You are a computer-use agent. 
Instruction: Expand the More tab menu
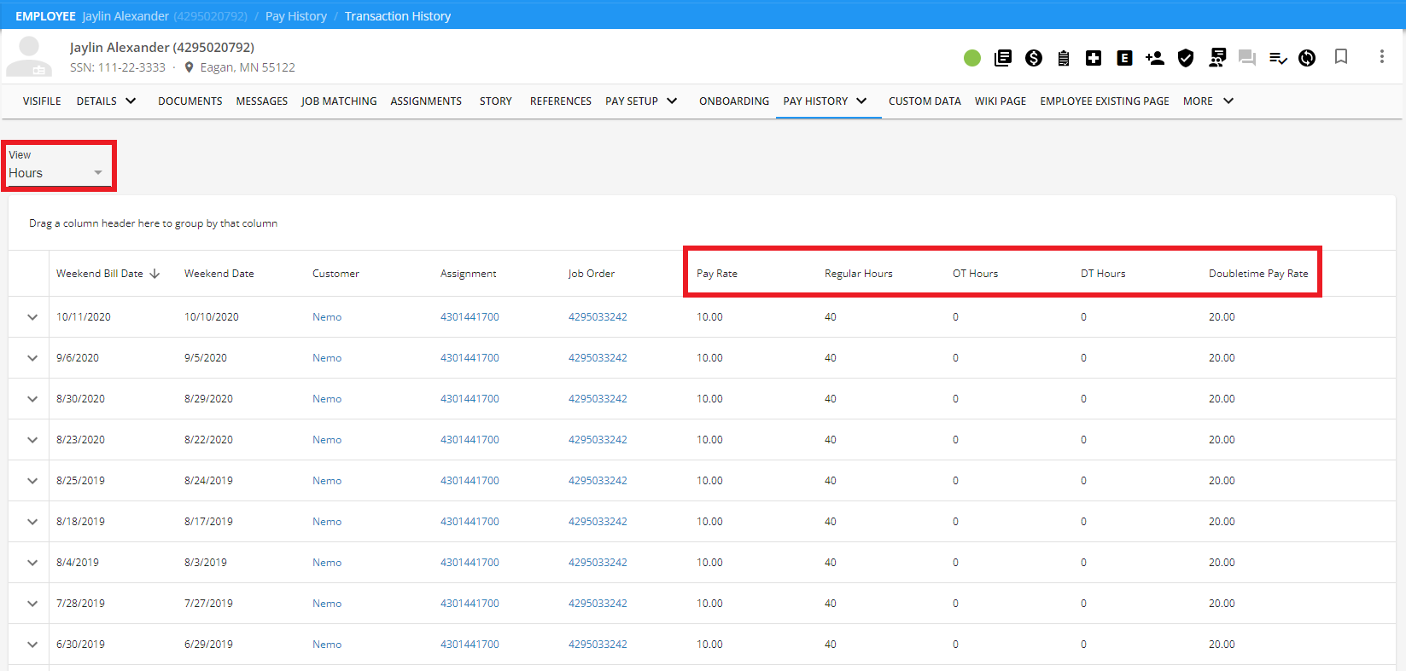pyautogui.click(x=1208, y=101)
